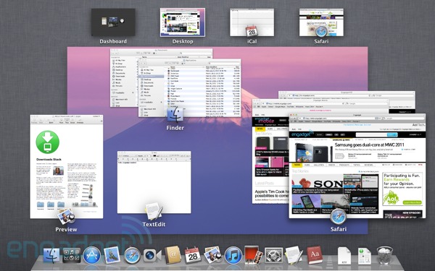Viewport: 435px width, 271px height.
Task: Open Finder from the Dock
Action: 52,255
